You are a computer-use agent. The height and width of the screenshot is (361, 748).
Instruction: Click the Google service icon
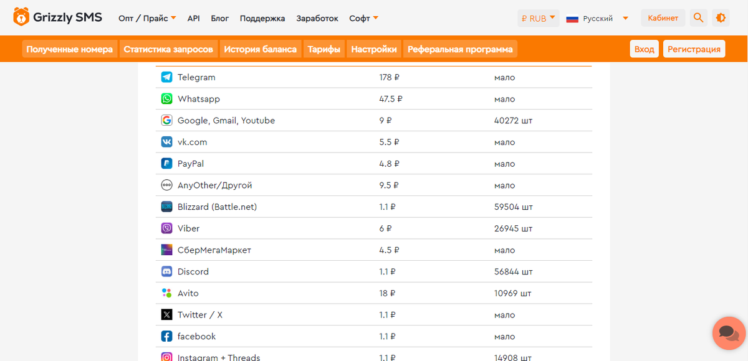(166, 120)
